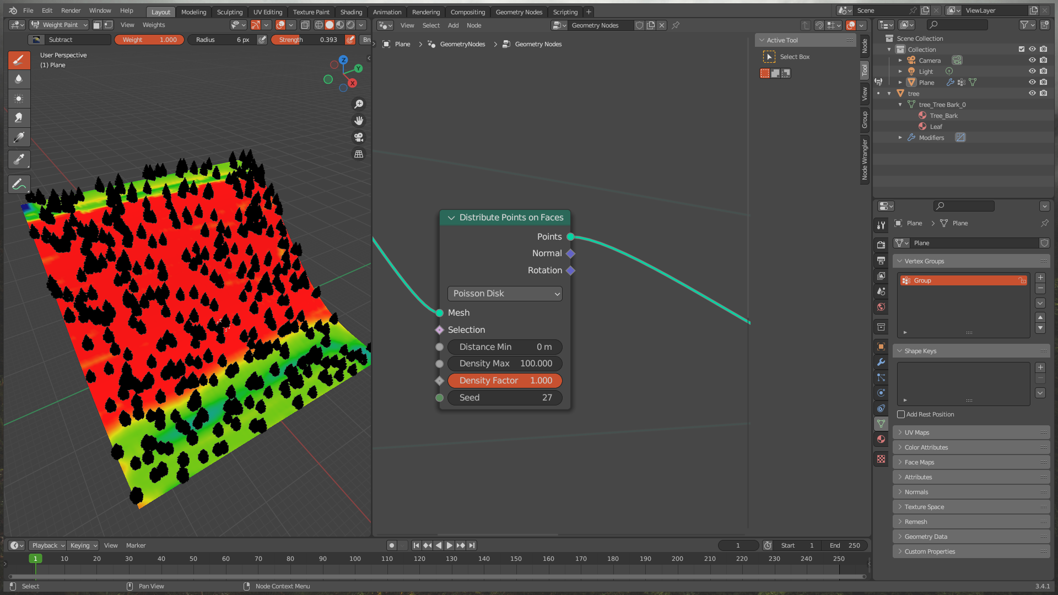The image size is (1058, 595).
Task: Open the Playback dropdown menu
Action: click(47, 545)
